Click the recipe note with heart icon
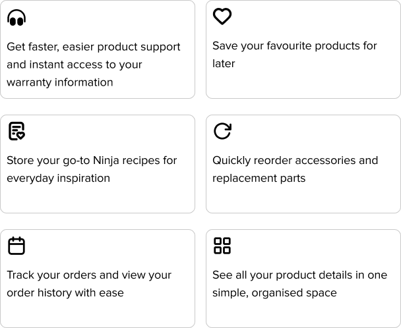401x328 pixels. (x=16, y=132)
